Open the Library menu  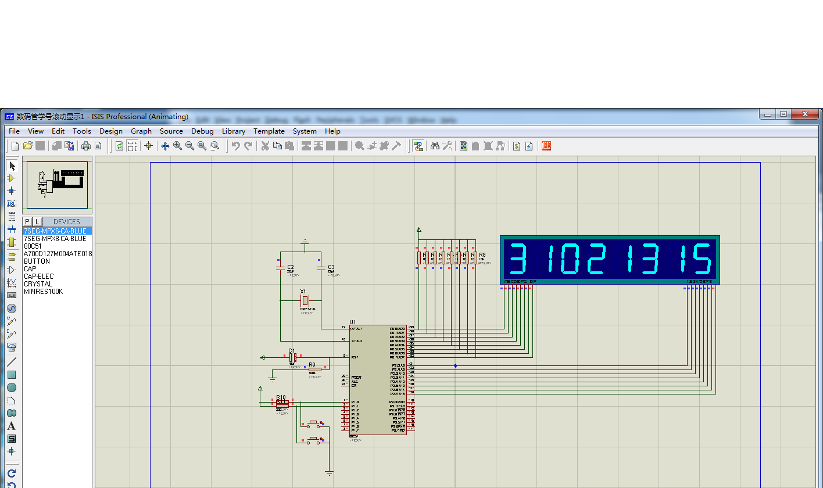pos(234,131)
